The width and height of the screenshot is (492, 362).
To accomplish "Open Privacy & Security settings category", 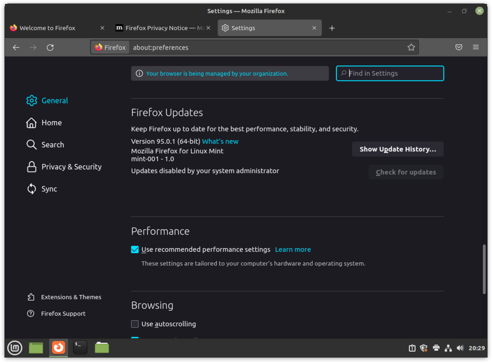I will pyautogui.click(x=71, y=167).
